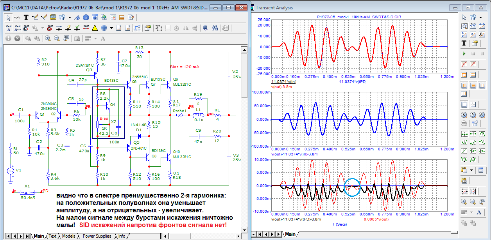Zoom in on the analysis plot
The image size is (491, 240).
[x=464, y=202]
